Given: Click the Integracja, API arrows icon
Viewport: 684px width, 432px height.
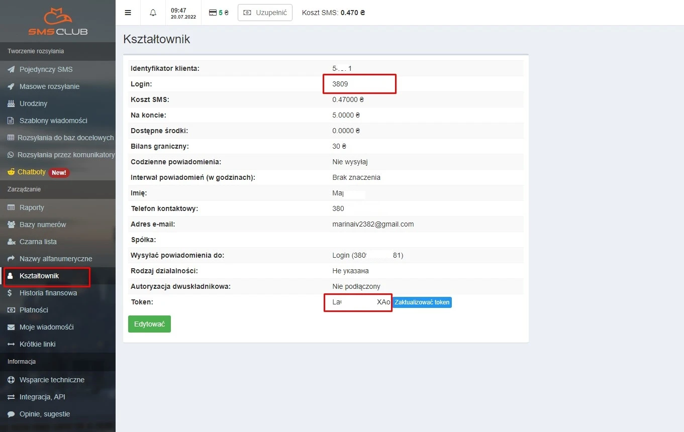Looking at the screenshot, I should click(11, 397).
